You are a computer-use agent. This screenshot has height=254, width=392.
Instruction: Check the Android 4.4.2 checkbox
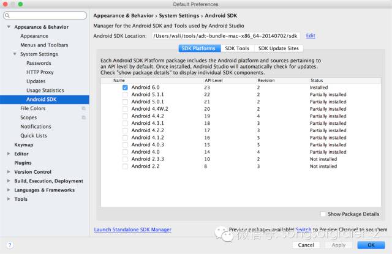[x=125, y=116]
